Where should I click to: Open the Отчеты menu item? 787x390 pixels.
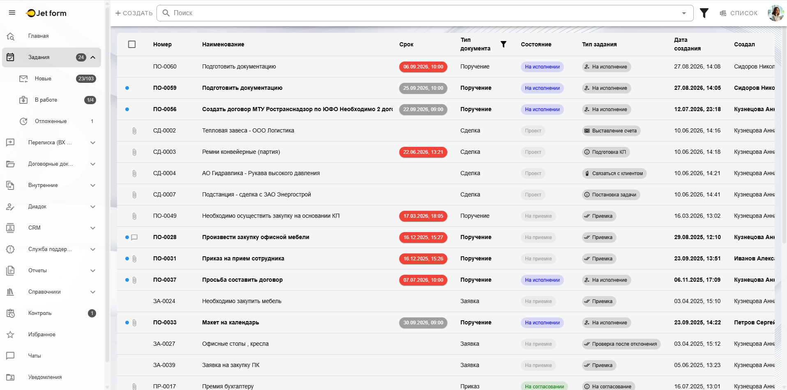click(x=51, y=271)
